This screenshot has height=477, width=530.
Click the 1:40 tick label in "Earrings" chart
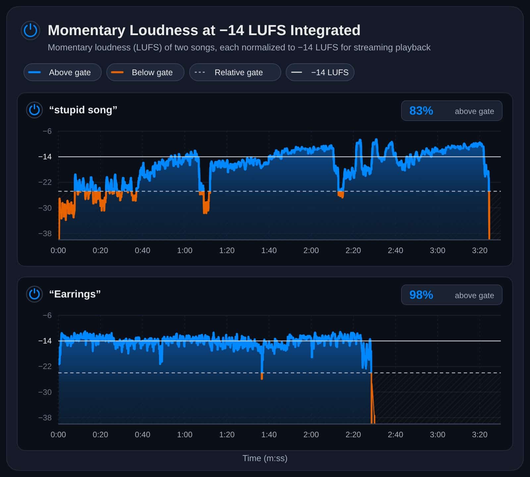coord(269,435)
